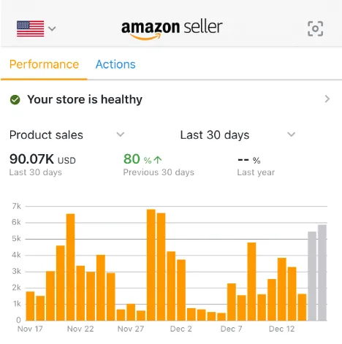Select the tallest orange bar near Nov 29
Image resolution: width=342 pixels, height=344 pixels.
(151, 264)
